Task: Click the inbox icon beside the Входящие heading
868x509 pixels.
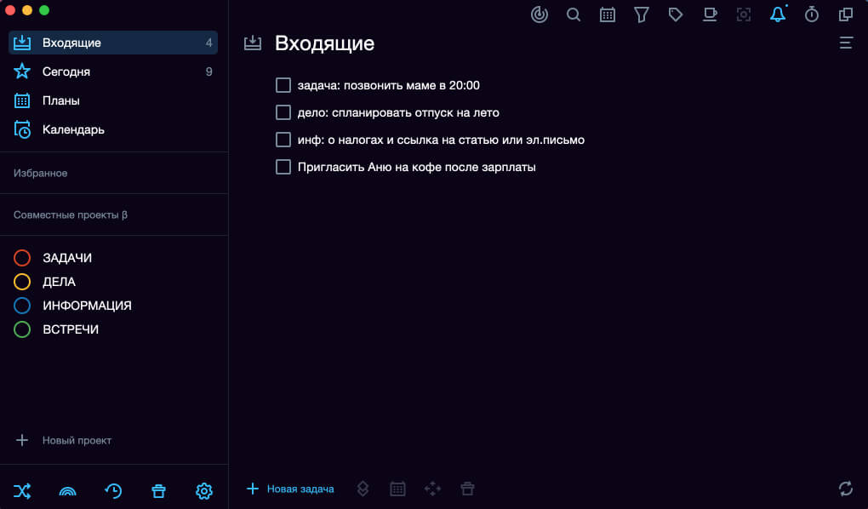Action: point(253,43)
